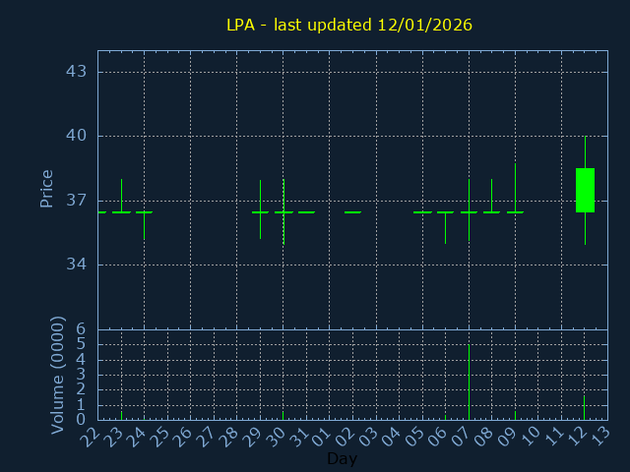The image size is (630, 472).
Task: Click the 43 price tick label
Action: pyautogui.click(x=77, y=72)
